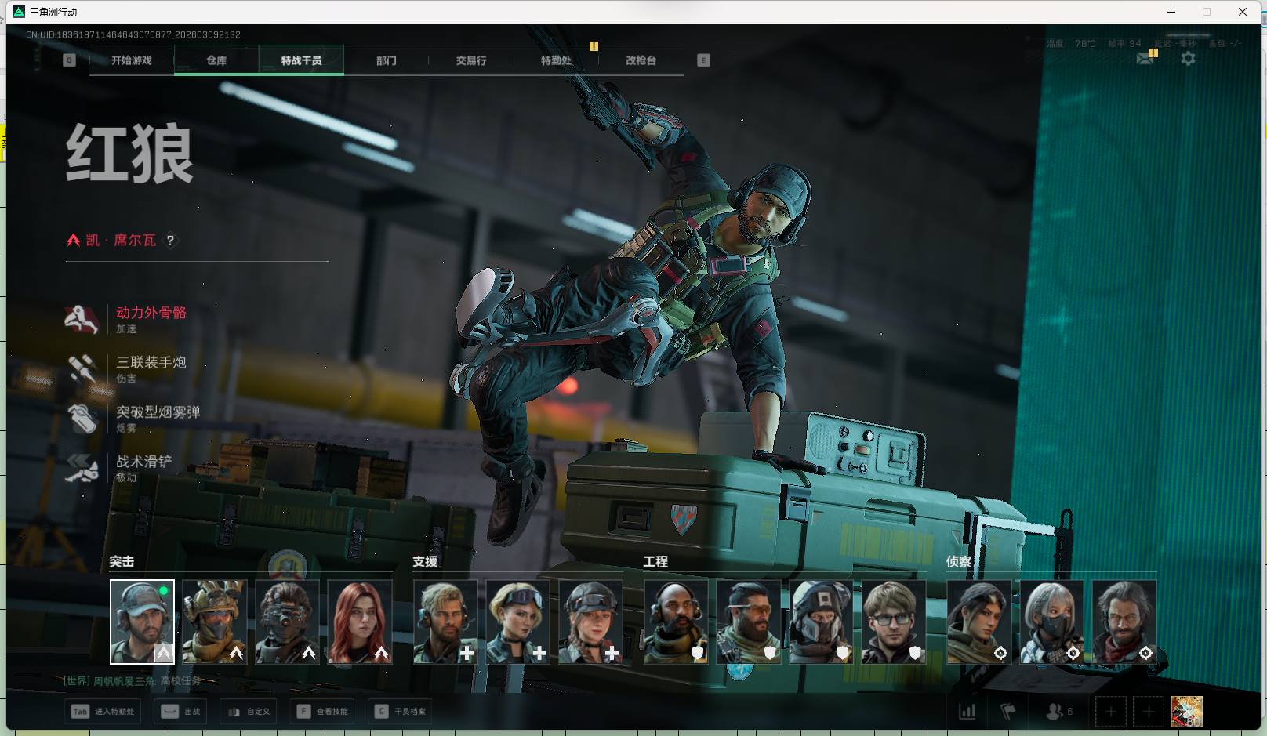
Task: Click the player avatar in bottom right
Action: coord(1186,712)
